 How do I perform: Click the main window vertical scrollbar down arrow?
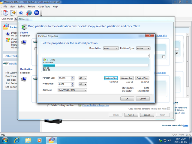click(188, 96)
